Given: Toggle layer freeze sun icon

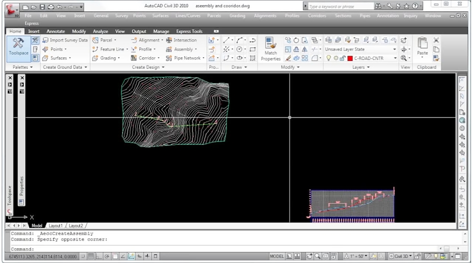Looking at the screenshot, I should click(336, 58).
